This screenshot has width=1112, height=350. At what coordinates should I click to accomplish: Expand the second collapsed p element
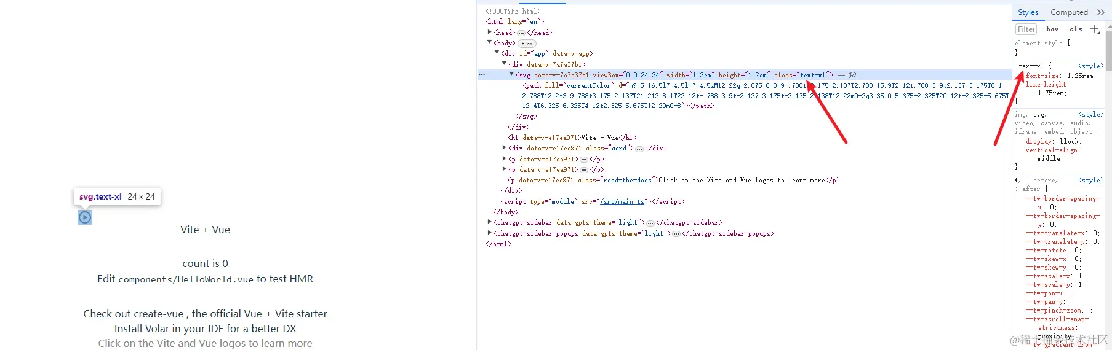[504, 169]
